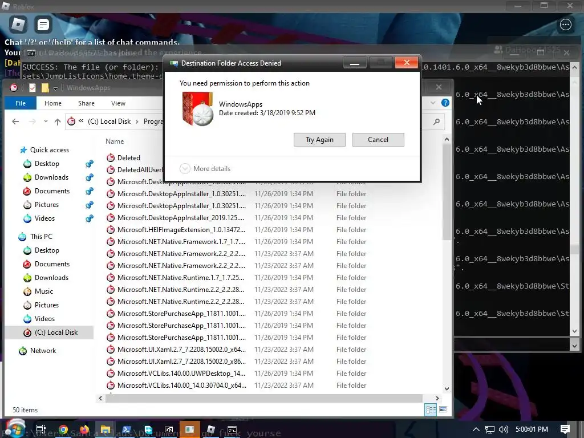The width and height of the screenshot is (584, 438).
Task: Open the Explorer Help icon
Action: (x=445, y=103)
